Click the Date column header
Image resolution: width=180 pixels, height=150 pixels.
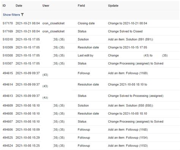point(19,6)
